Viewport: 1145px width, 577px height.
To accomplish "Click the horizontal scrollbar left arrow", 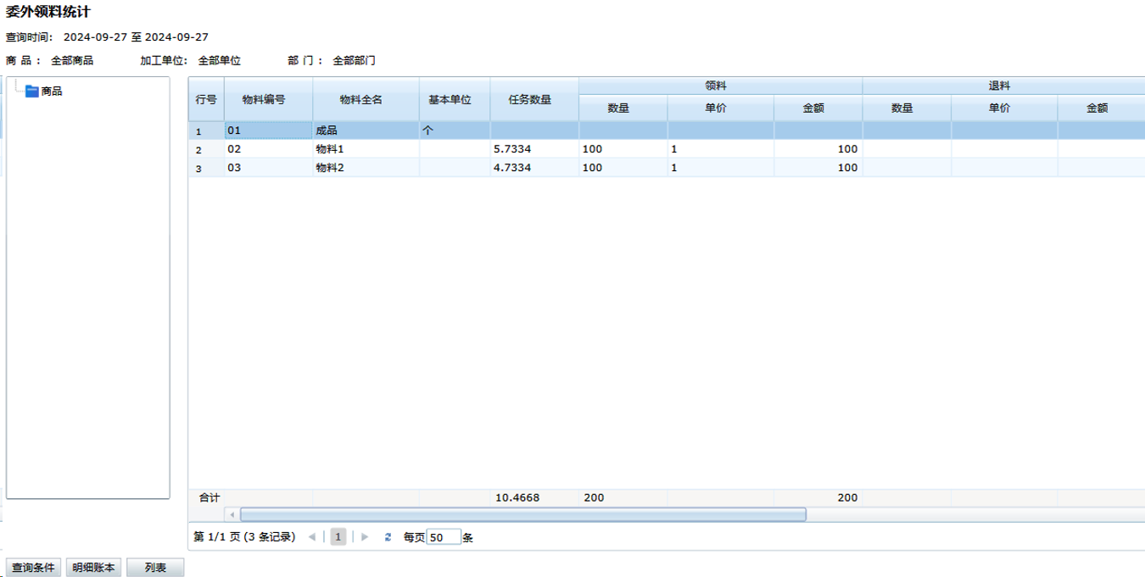I will tap(231, 514).
